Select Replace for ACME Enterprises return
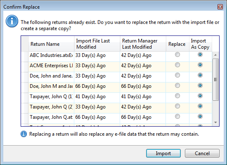This screenshot has height=165, width=227. 177,65
